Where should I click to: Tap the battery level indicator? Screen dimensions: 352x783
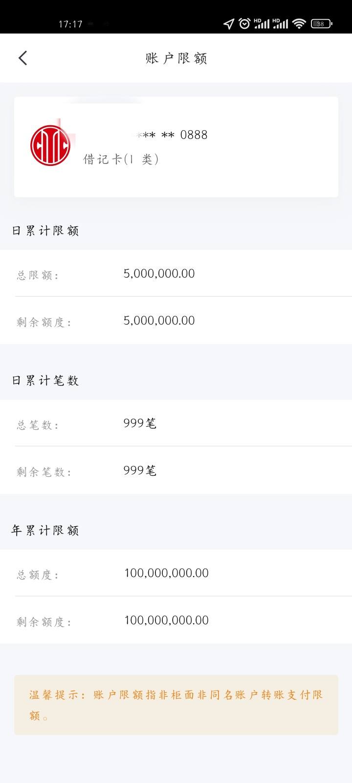[321, 23]
